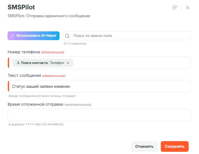Click the Введи сообщение hint text
The image size is (199, 154).
[x=42, y=96]
